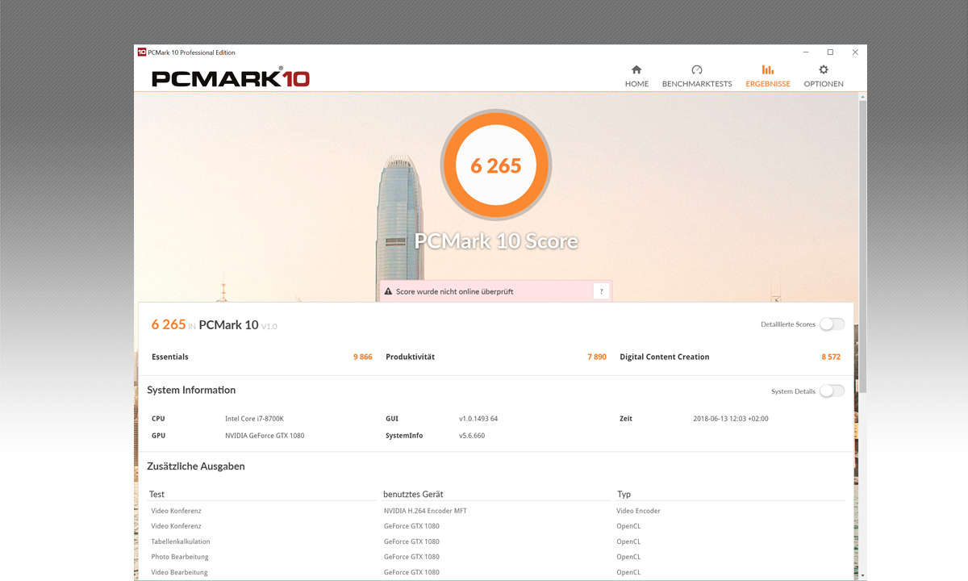Image resolution: width=968 pixels, height=581 pixels.
Task: Select the NVIDIA H.264 Encoder MFT cell
Action: pyautogui.click(x=425, y=511)
